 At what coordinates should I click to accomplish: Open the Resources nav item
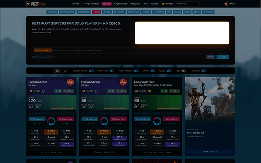135,3
